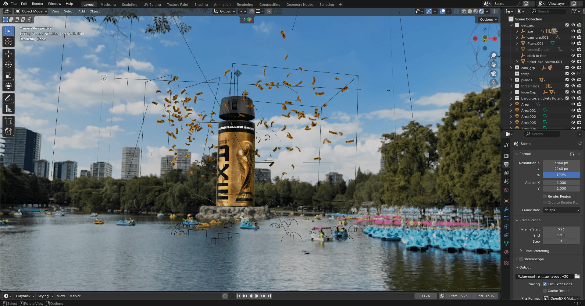Open the Physics properties tab

tap(506, 227)
